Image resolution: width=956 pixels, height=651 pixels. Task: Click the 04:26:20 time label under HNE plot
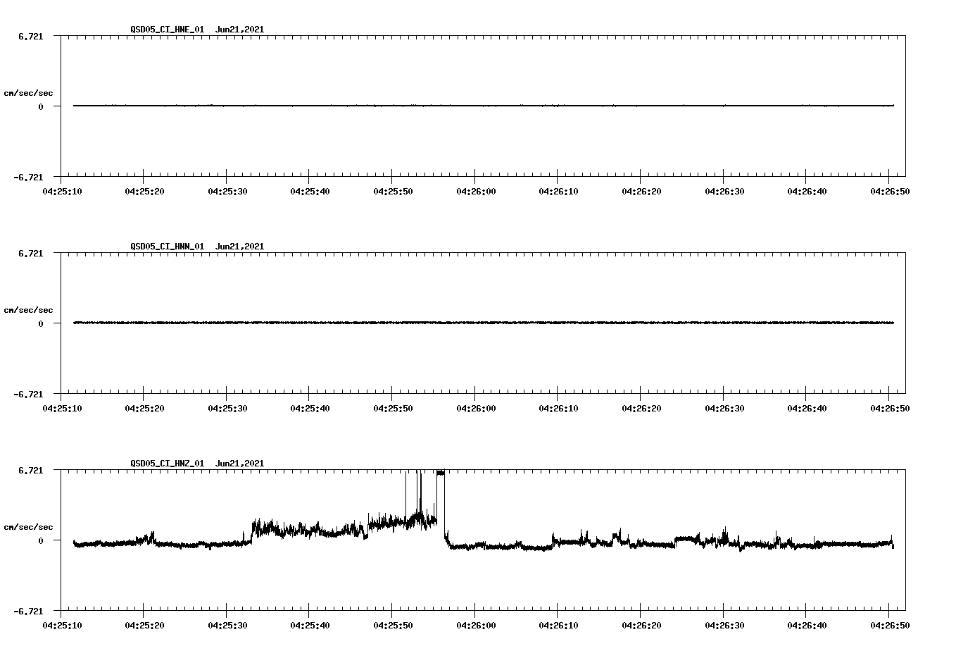(641, 191)
